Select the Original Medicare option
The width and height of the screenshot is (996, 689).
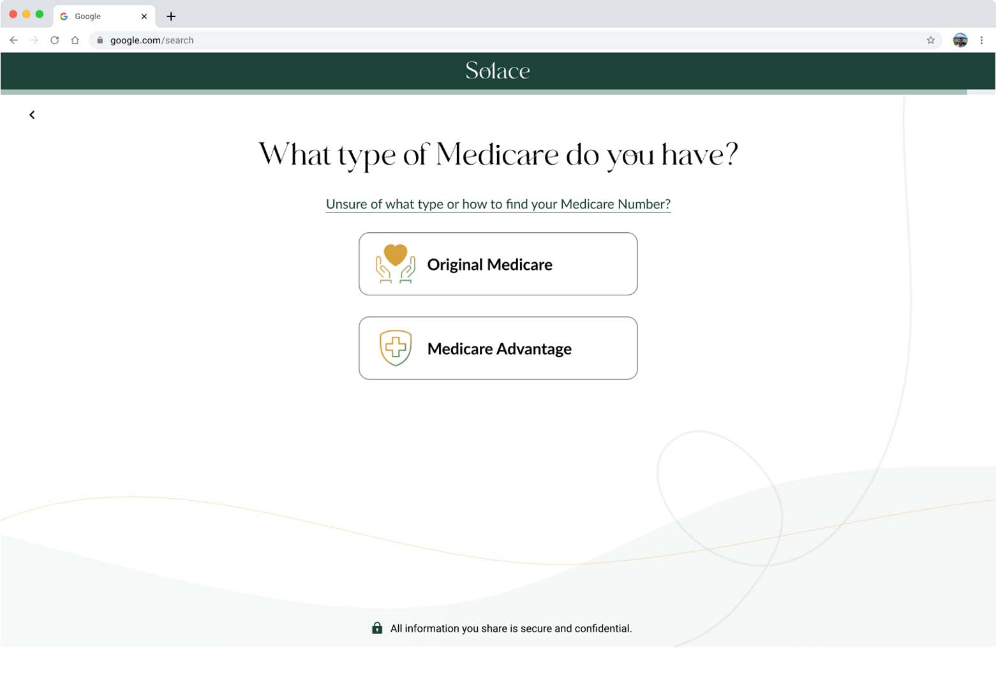click(x=498, y=263)
